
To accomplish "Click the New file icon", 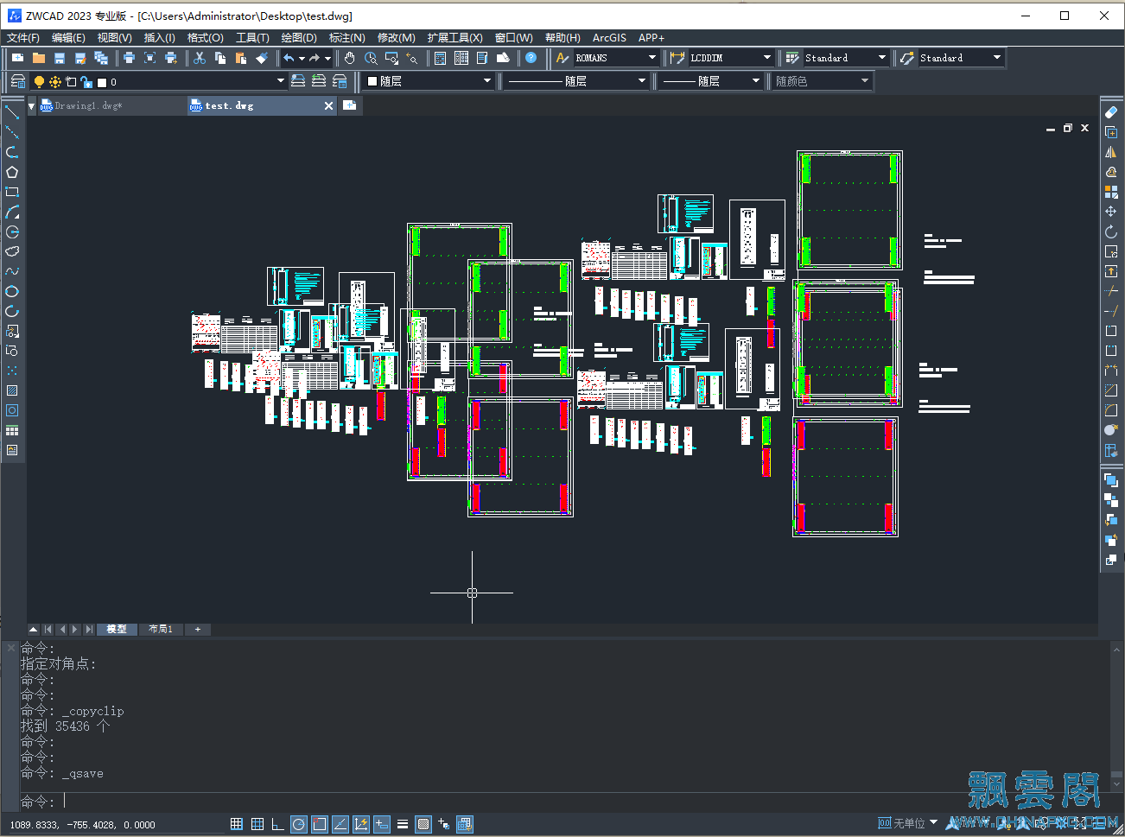I will pos(17,58).
